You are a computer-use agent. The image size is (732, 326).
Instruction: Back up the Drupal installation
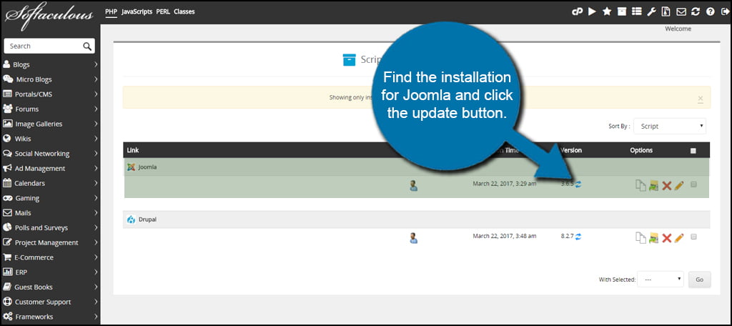653,238
